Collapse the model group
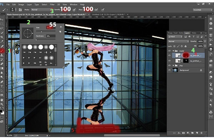The height and width of the screenshot is (139, 214). click(173, 51)
